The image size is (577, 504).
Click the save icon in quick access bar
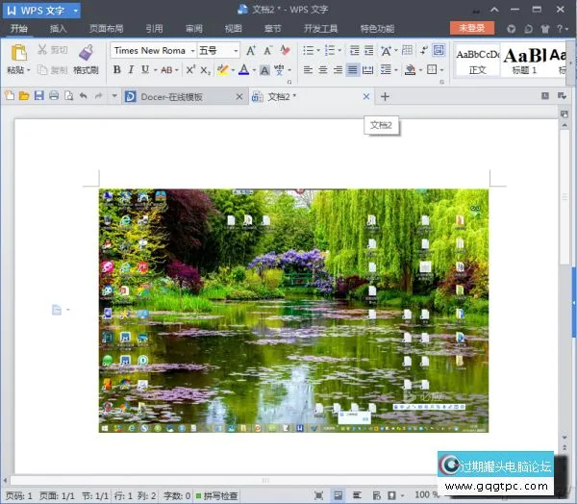pyautogui.click(x=39, y=96)
